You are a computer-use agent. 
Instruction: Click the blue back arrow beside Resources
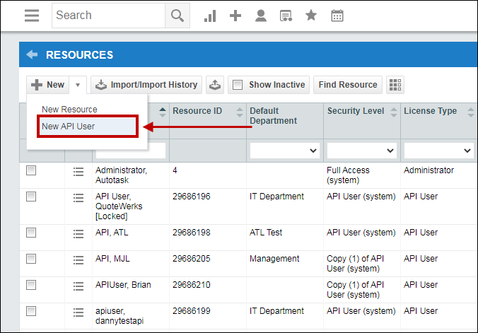click(32, 55)
